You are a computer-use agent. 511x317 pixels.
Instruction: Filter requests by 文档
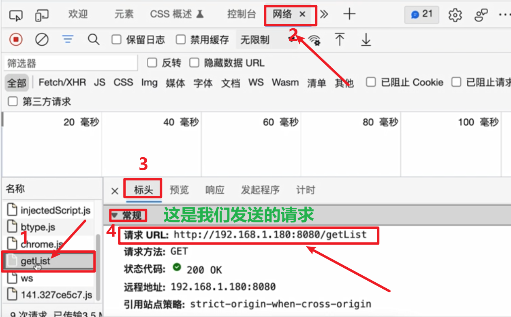[231, 83]
